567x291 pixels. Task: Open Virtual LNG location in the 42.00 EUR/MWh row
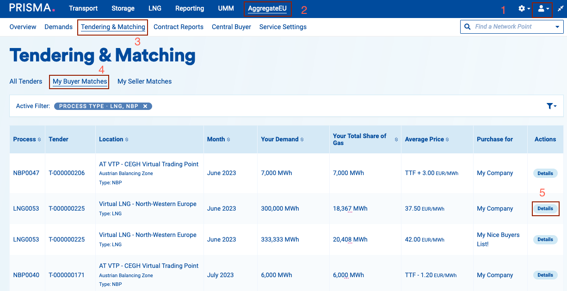click(x=148, y=235)
